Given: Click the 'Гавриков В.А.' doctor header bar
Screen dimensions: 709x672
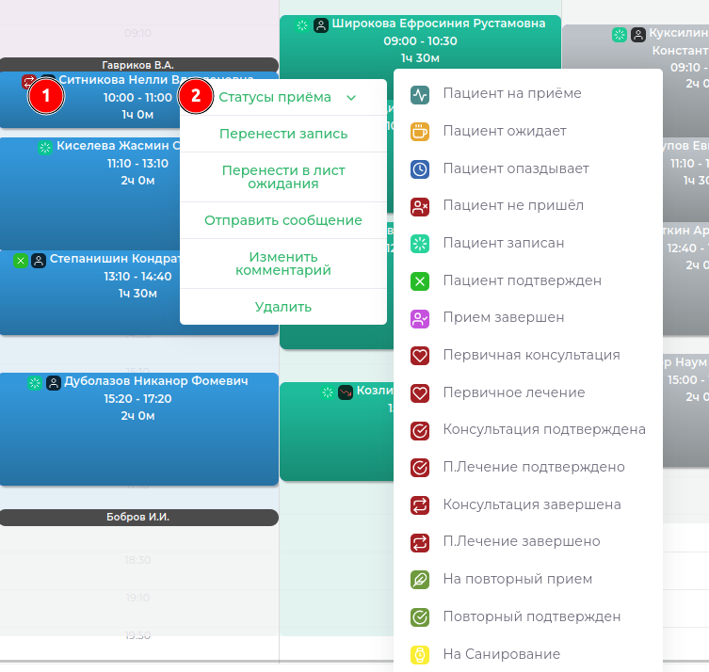Looking at the screenshot, I should tap(138, 65).
